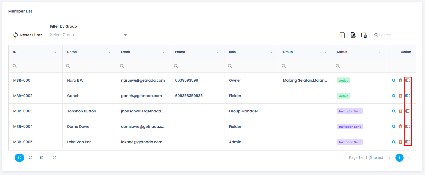Export the member list to XLSX
Screen dimensions: 425x175
pyautogui.click(x=353, y=35)
